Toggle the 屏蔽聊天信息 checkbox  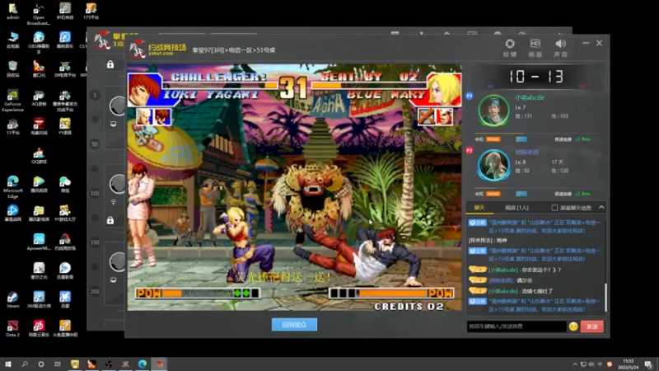[554, 208]
